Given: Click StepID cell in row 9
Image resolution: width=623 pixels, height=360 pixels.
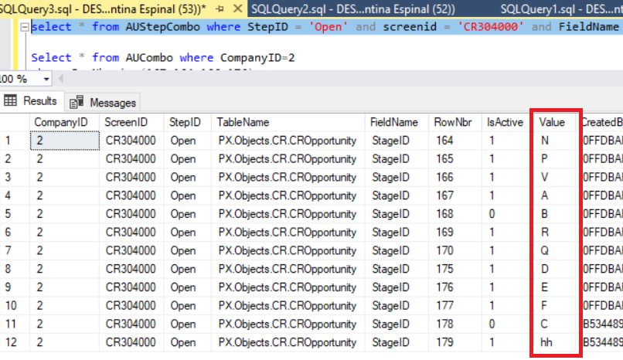Looking at the screenshot, I should 188,287.
